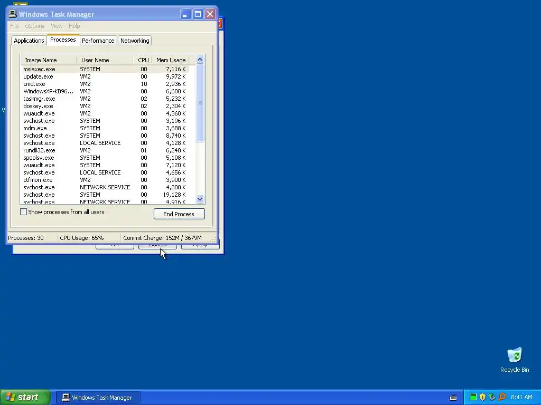Click the Safely Remove Hardware tray icon
Viewport: 541px width, 405px height.
click(x=492, y=397)
